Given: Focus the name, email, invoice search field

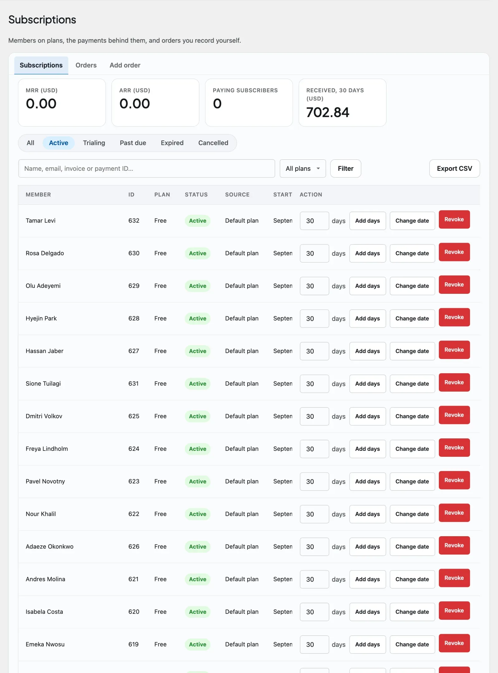Looking at the screenshot, I should pyautogui.click(x=147, y=169).
